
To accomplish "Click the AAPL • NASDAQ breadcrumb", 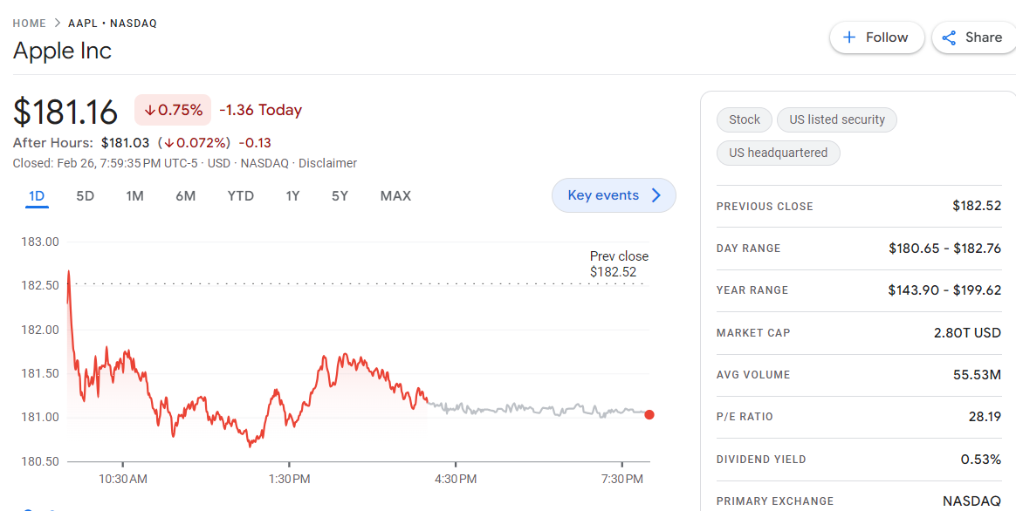I will coord(113,24).
